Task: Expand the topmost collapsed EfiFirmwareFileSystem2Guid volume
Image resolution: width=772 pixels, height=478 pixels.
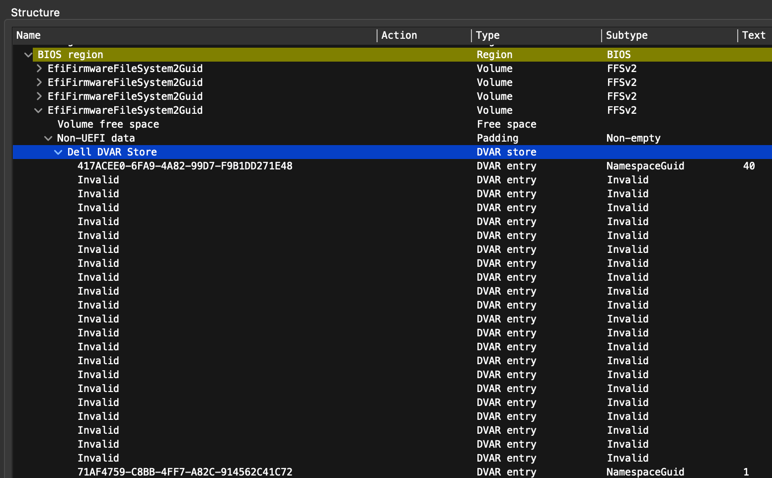Action: pyautogui.click(x=39, y=69)
